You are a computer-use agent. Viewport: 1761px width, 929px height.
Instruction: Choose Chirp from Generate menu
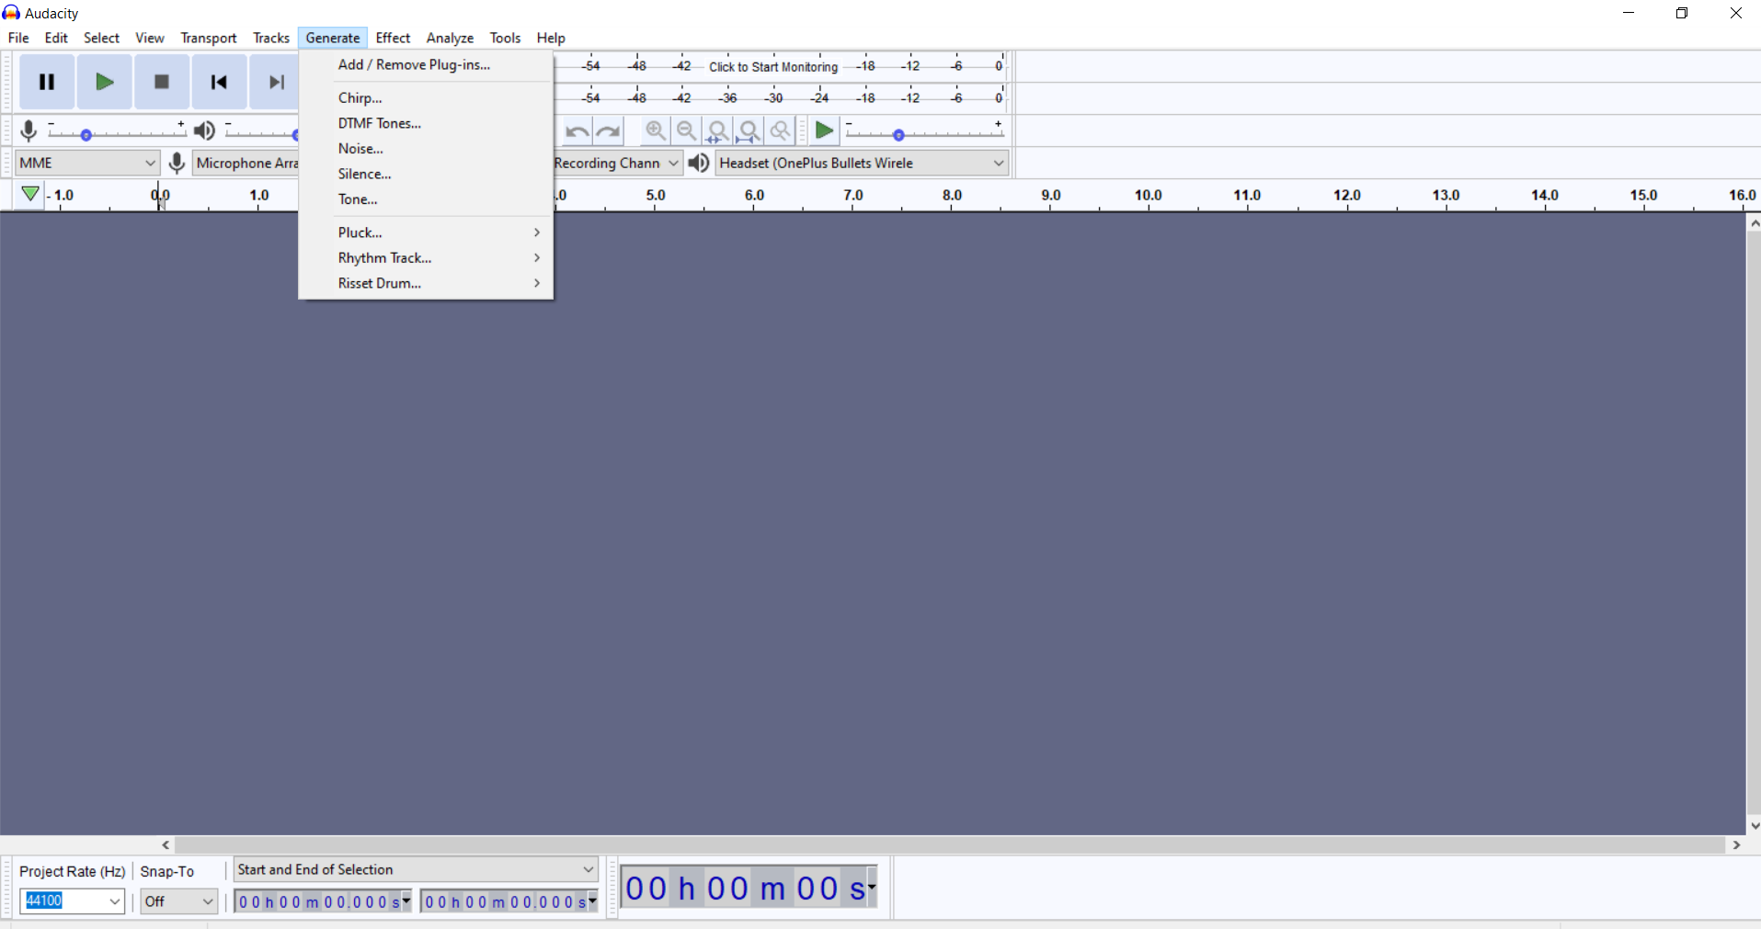(x=426, y=97)
